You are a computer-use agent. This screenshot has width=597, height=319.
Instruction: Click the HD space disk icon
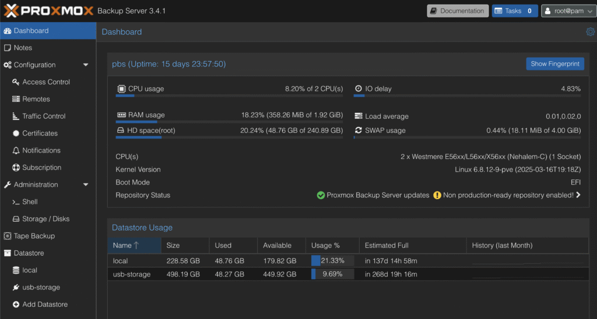[120, 130]
